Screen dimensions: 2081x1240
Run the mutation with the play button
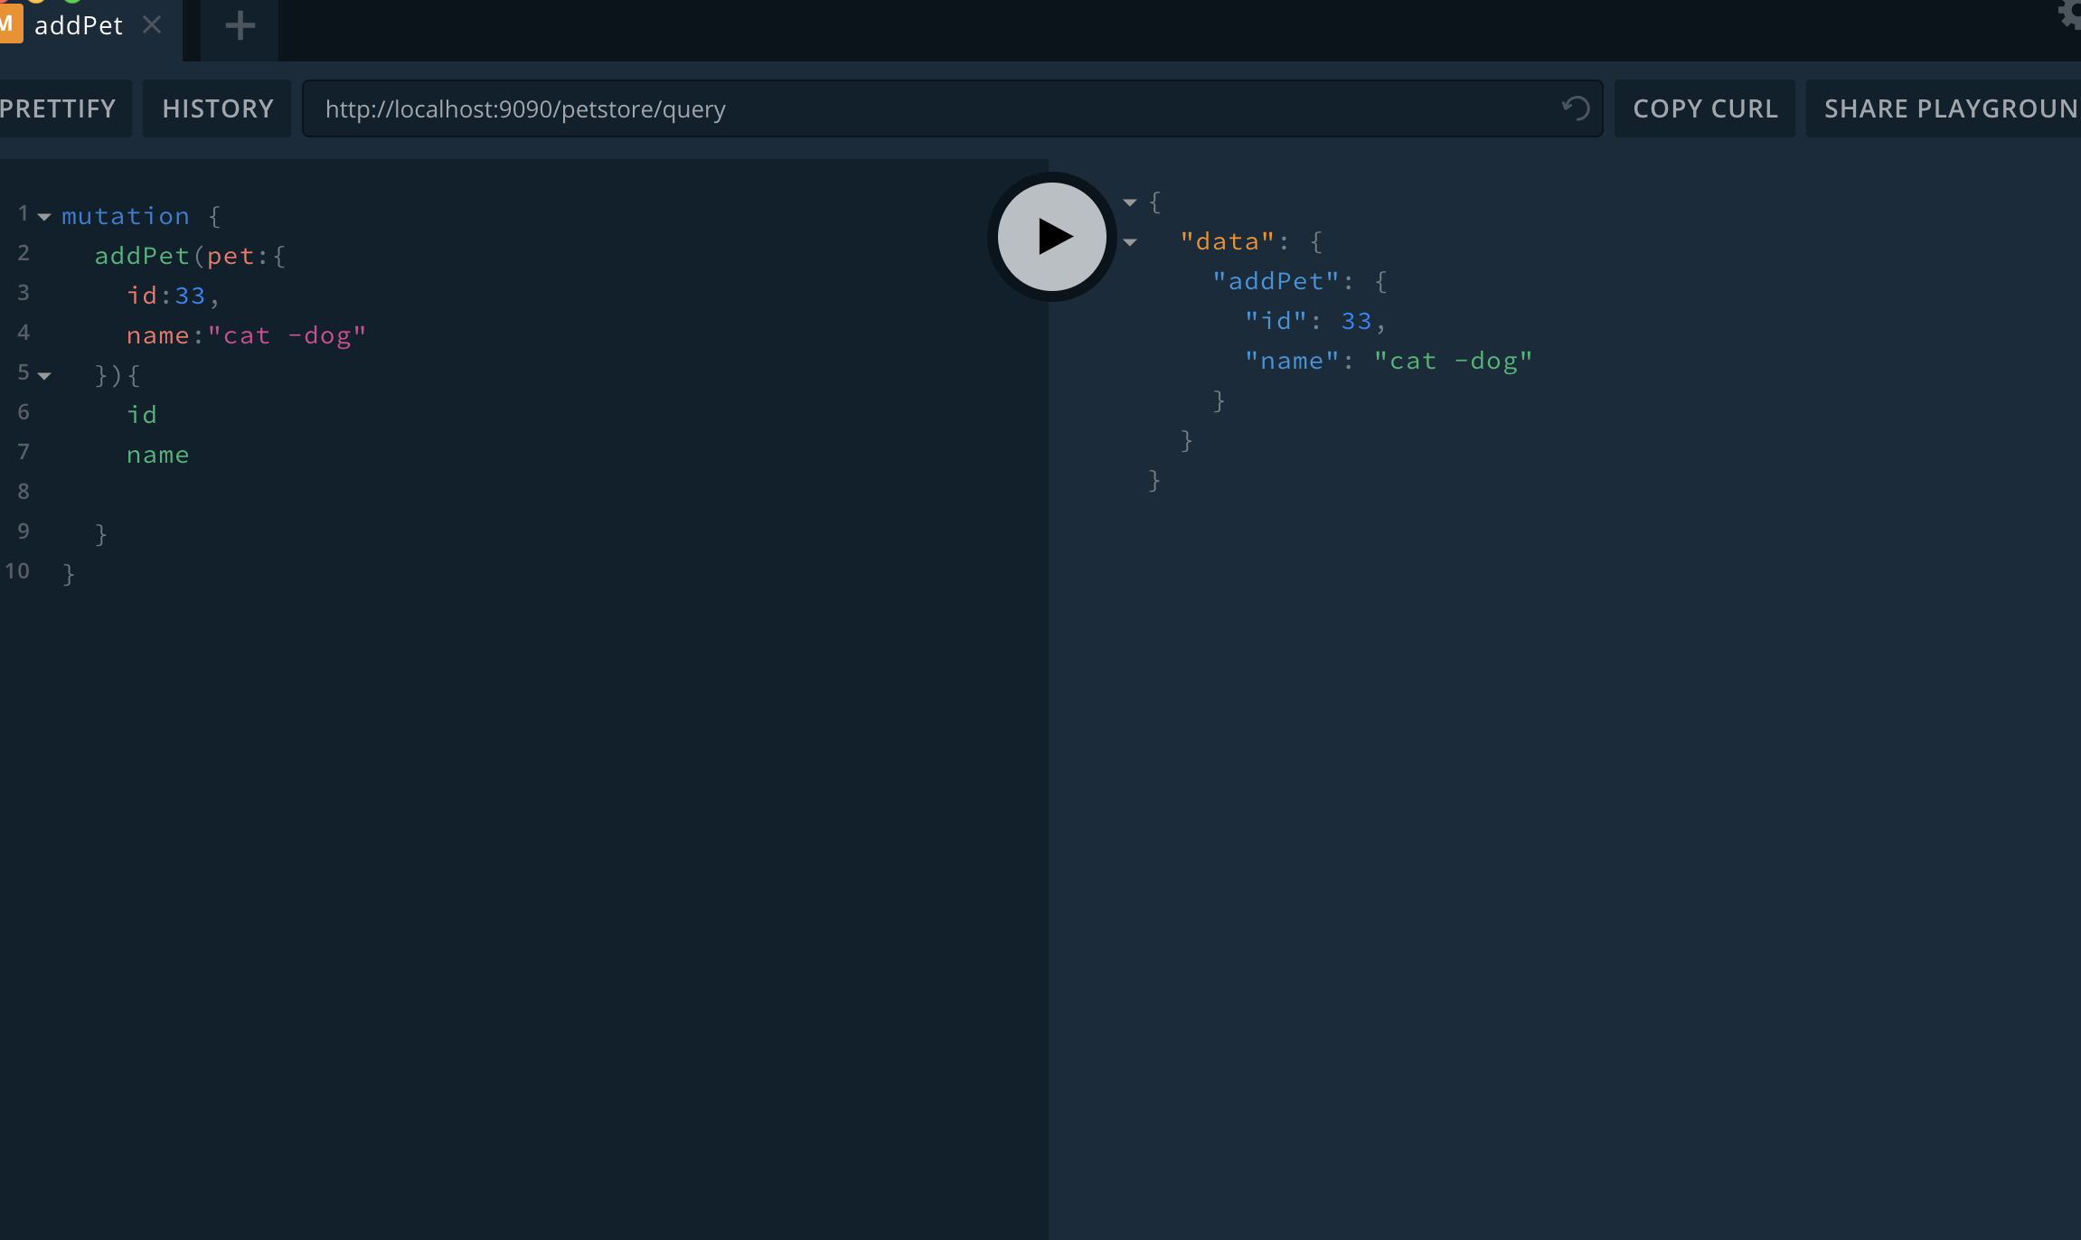[x=1051, y=237]
